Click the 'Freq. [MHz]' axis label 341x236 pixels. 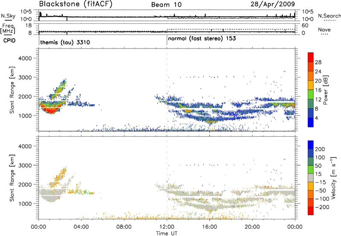coord(8,29)
